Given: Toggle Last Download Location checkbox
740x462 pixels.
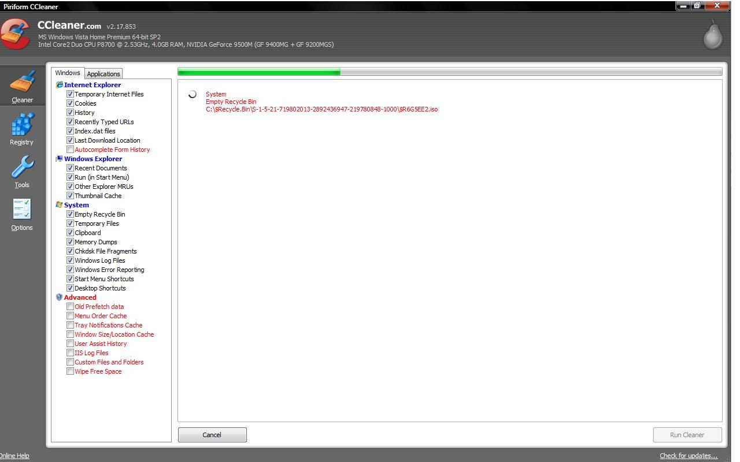Looking at the screenshot, I should pos(70,140).
